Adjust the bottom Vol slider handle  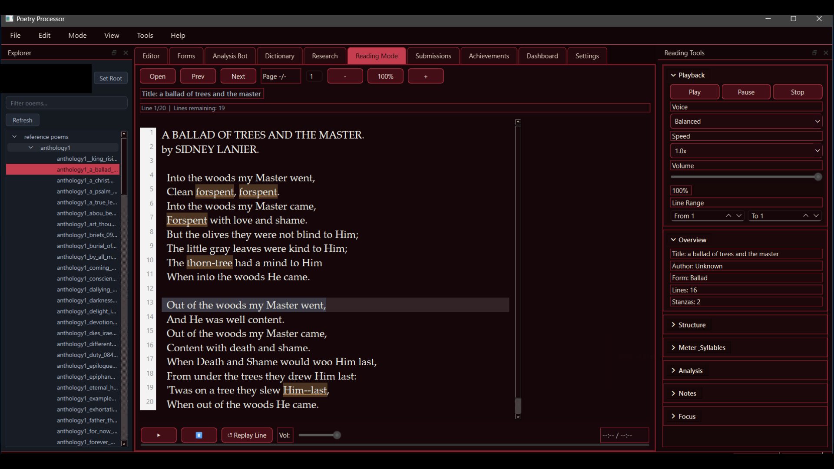coord(337,435)
